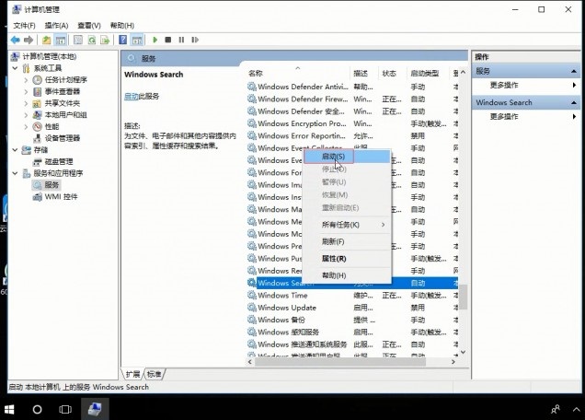Select 共享文件夹 tree node
This screenshot has width=585, height=420.
pos(63,103)
